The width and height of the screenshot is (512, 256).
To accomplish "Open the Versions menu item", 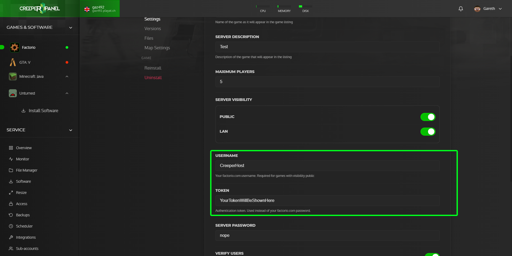I will [153, 29].
